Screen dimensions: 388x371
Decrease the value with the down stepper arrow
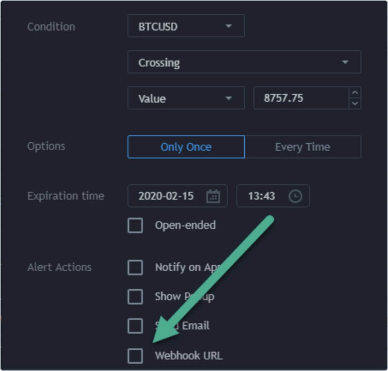(x=355, y=103)
